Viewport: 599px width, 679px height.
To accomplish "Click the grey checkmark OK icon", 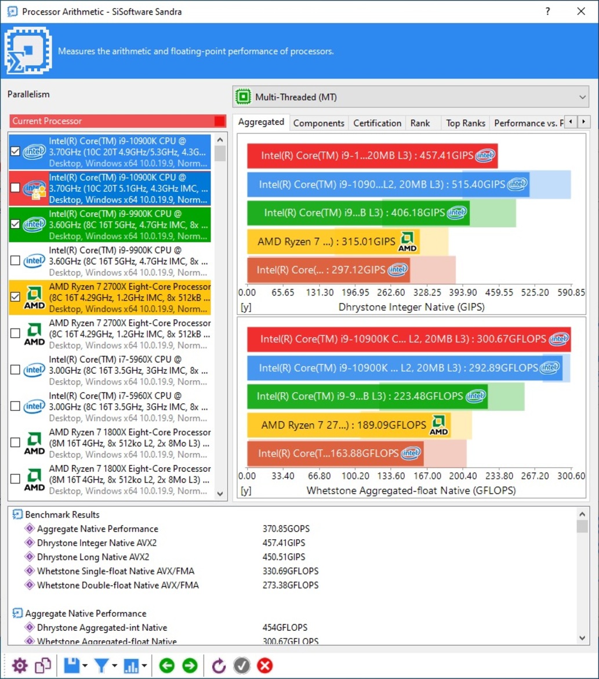I will (241, 666).
